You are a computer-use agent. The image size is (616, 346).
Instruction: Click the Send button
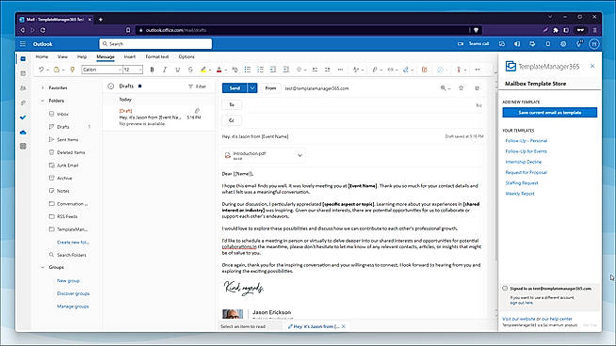tap(235, 88)
